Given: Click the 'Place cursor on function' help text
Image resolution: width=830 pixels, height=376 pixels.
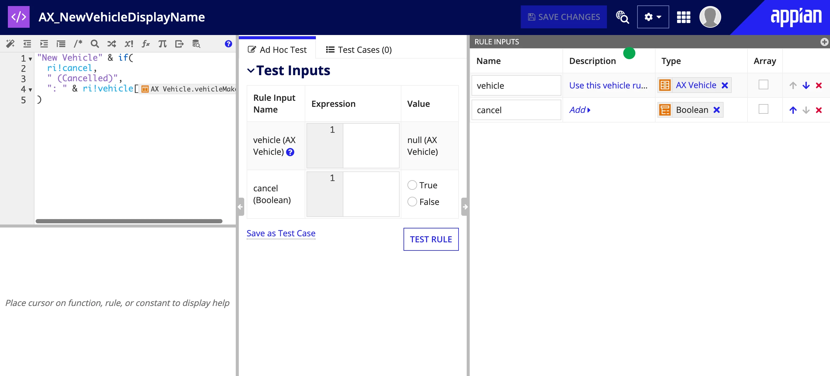Looking at the screenshot, I should click(117, 303).
